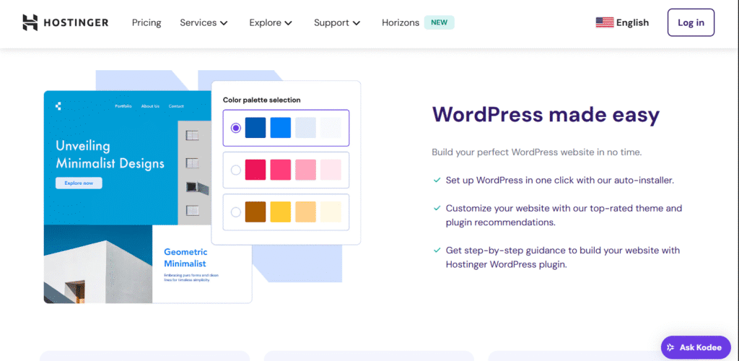The image size is (739, 361).
Task: Click the Color palette selection label
Action: [x=261, y=100]
